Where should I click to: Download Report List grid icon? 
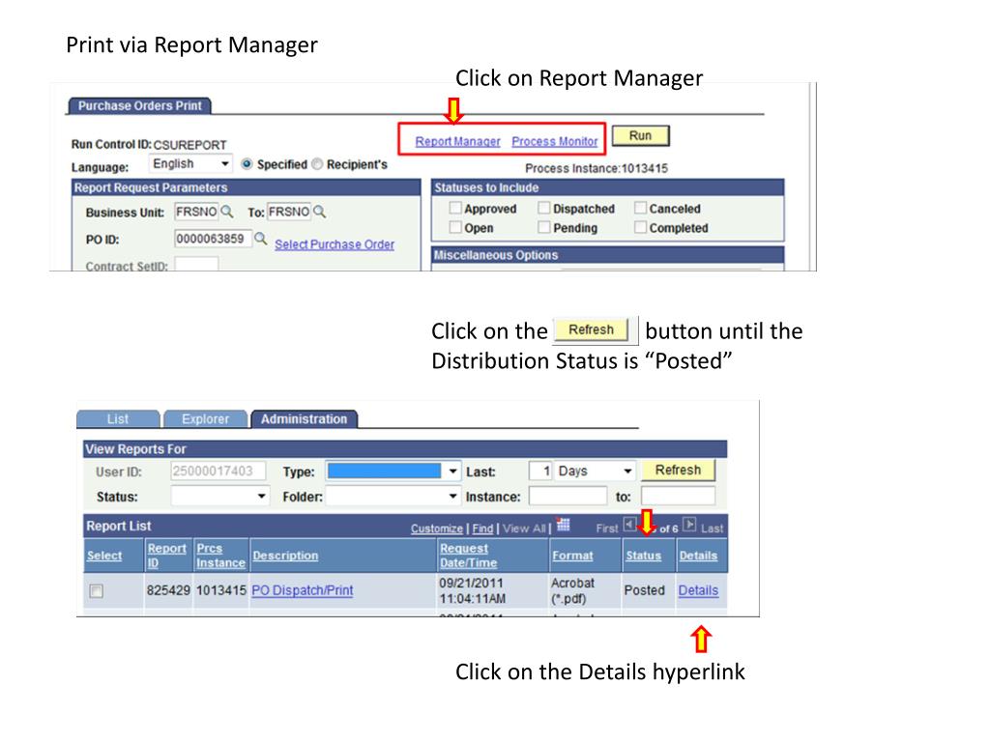pos(564,525)
